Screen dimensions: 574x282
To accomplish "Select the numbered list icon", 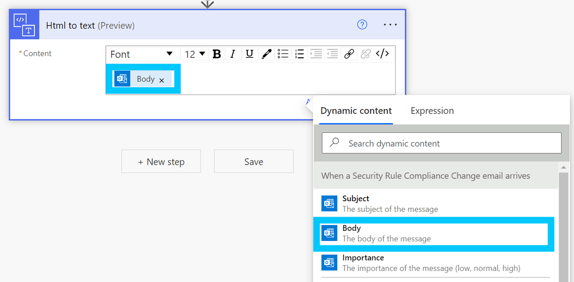I will (299, 54).
